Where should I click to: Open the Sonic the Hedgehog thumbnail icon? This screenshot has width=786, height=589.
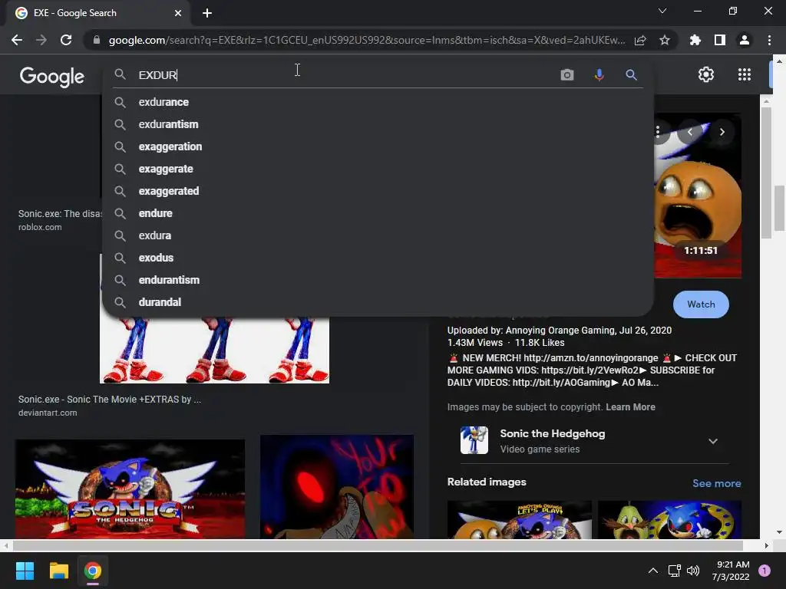pyautogui.click(x=474, y=440)
